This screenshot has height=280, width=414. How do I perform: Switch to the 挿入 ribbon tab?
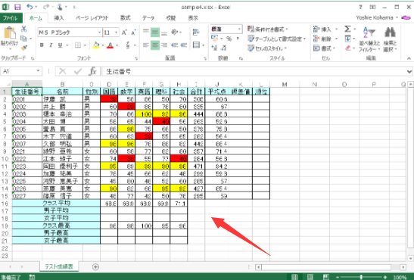tap(59, 18)
